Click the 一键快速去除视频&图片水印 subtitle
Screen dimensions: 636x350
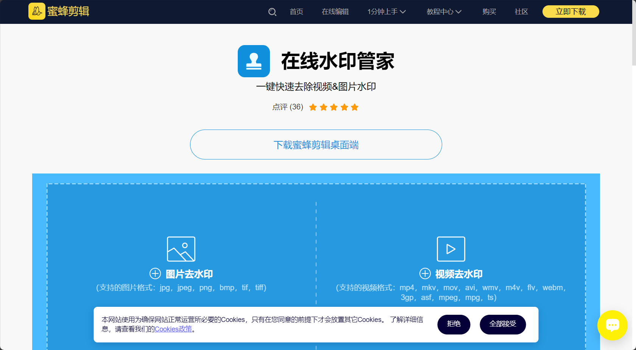pos(316,87)
